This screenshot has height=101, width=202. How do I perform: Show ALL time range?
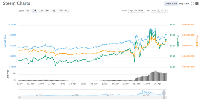click(x=67, y=11)
